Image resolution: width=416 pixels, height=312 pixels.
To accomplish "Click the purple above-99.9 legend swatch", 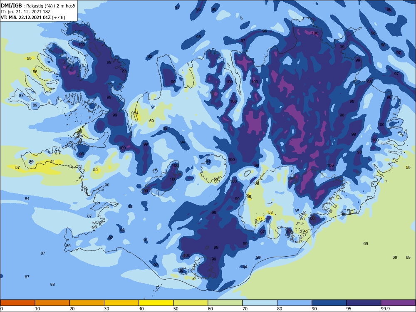I will coord(399,303).
